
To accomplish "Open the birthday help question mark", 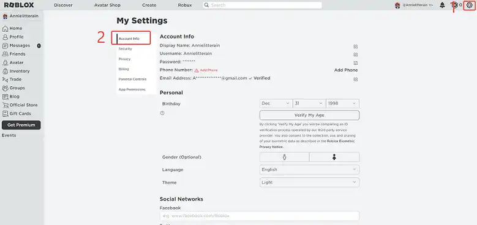I will (x=162, y=113).
